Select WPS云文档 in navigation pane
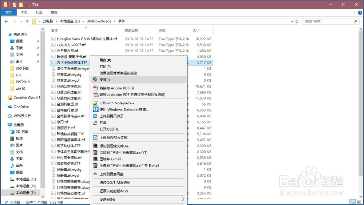This screenshot has height=205, width=364. point(20,116)
